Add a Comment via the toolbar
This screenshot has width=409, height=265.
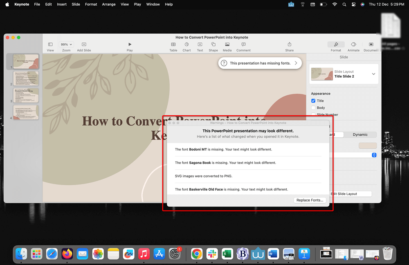point(243,45)
